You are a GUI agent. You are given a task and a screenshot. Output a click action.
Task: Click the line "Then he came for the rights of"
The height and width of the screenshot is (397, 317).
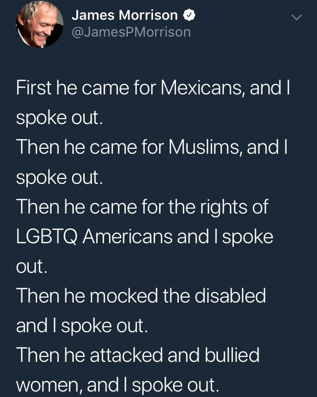point(142,207)
